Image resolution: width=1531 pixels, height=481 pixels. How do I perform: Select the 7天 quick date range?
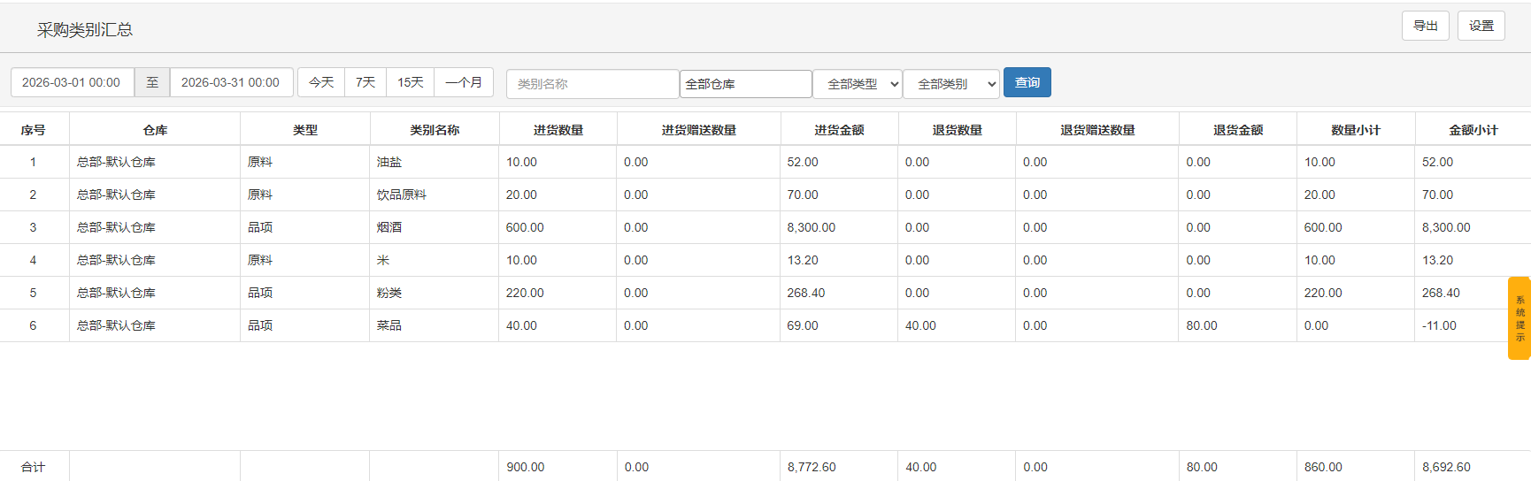click(x=365, y=82)
